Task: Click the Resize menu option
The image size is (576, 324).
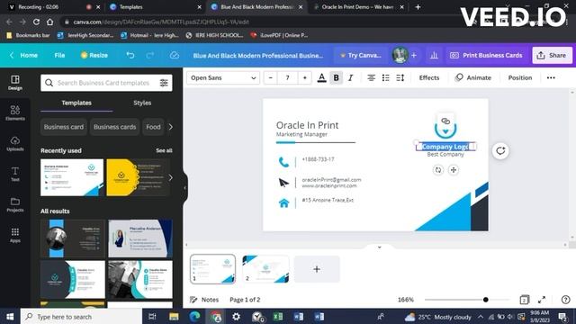Action: point(94,55)
